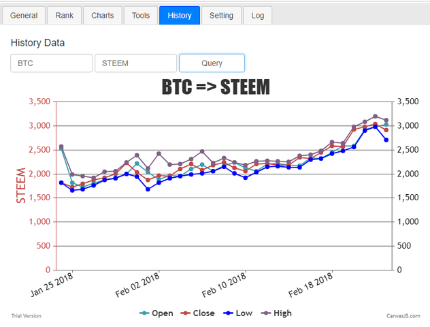Screen dimensions: 430x327
Task: Switch to the Log tab
Action: pos(257,16)
